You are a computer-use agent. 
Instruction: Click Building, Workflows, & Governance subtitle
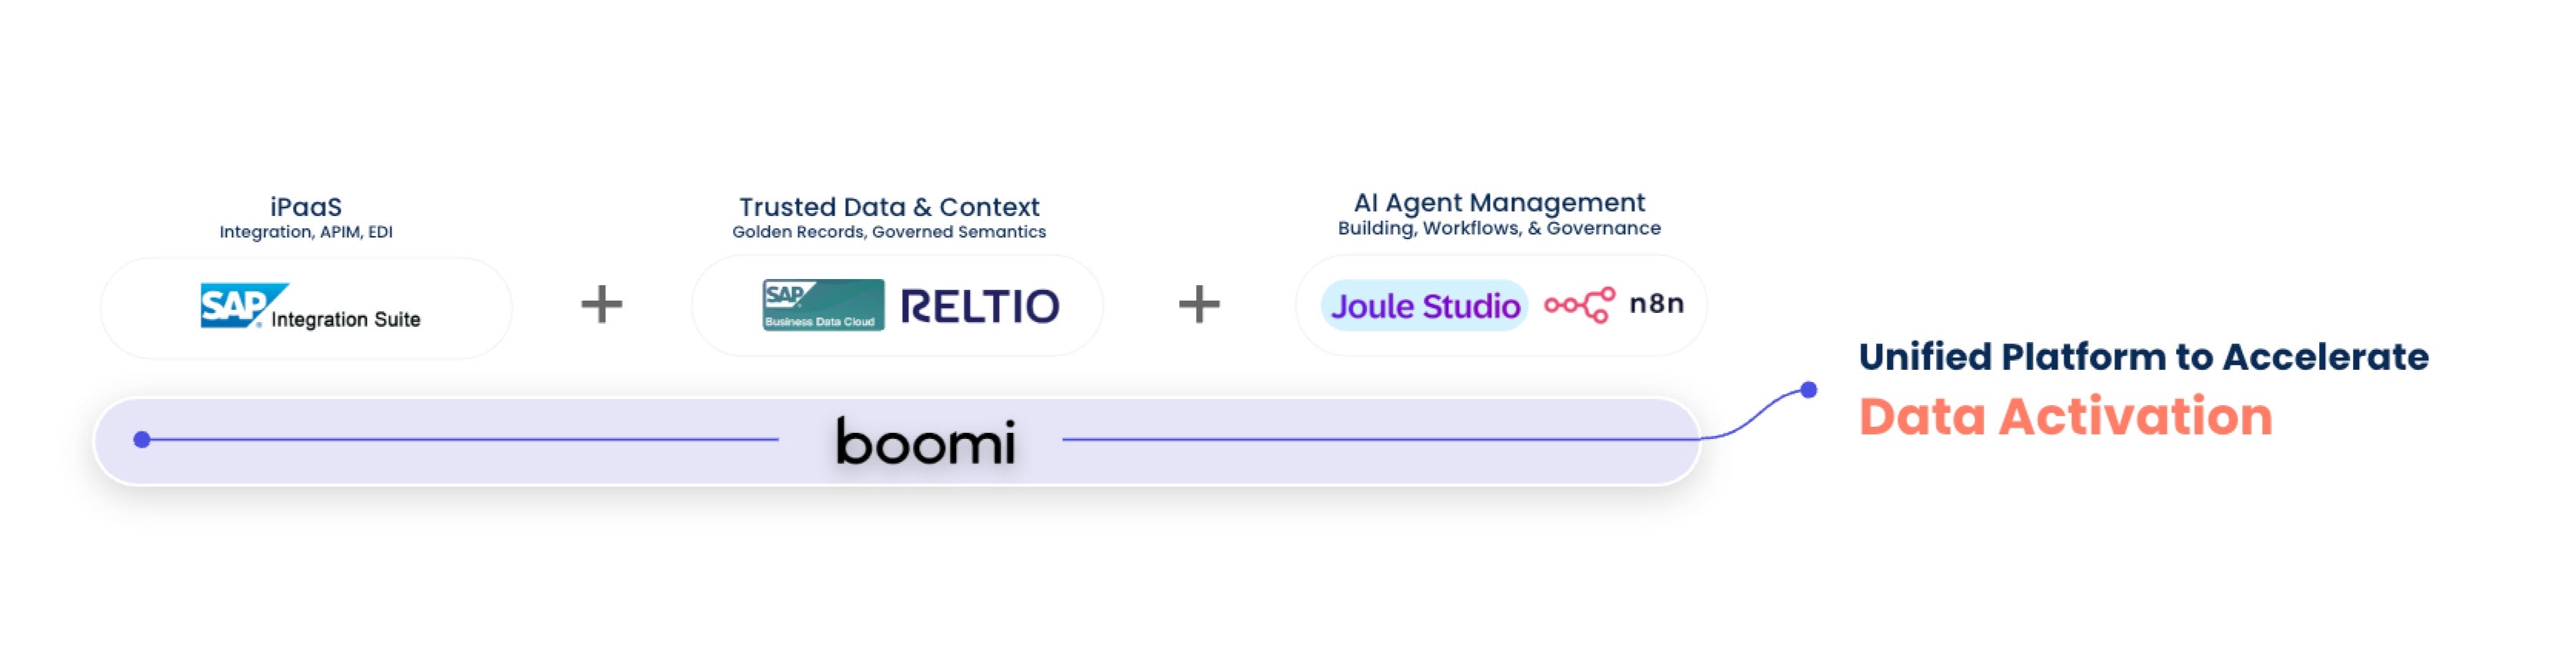point(1499,228)
